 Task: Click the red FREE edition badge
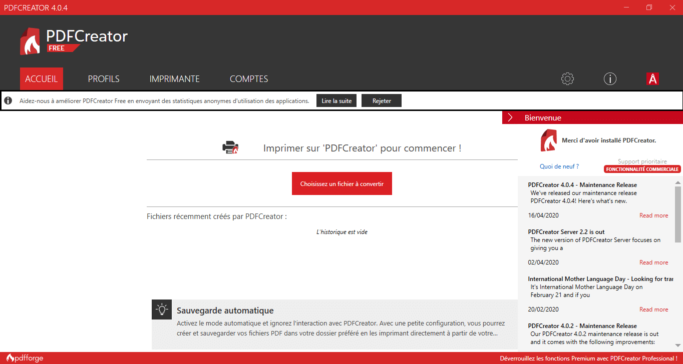(x=63, y=48)
